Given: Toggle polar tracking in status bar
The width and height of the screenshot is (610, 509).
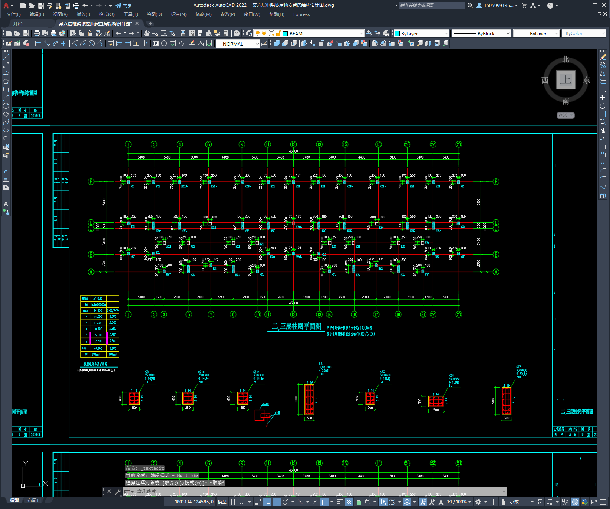Looking at the screenshot, I should point(286,502).
